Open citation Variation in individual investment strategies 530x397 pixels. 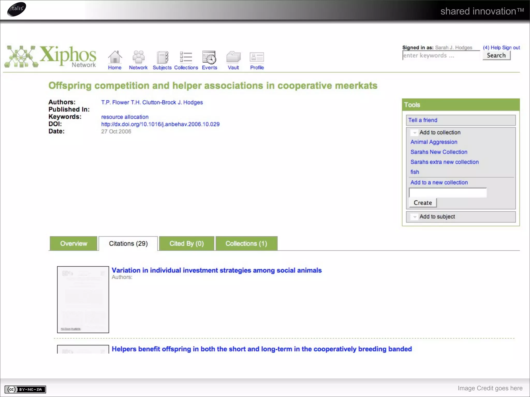point(217,270)
